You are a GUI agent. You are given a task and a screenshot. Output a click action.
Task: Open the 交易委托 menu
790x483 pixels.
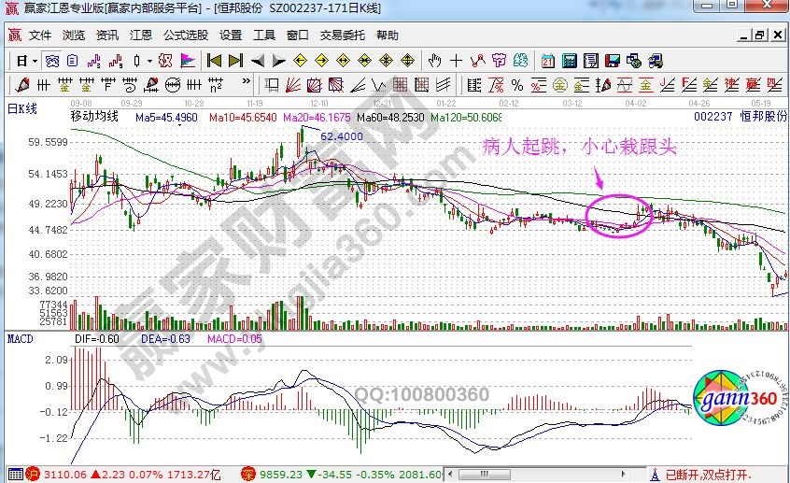[342, 36]
